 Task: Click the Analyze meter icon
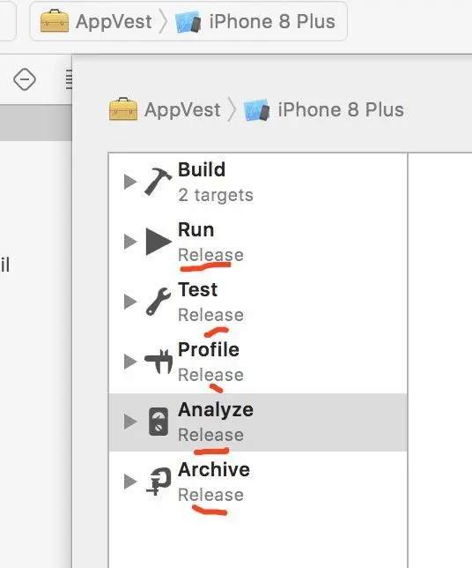coord(159,422)
